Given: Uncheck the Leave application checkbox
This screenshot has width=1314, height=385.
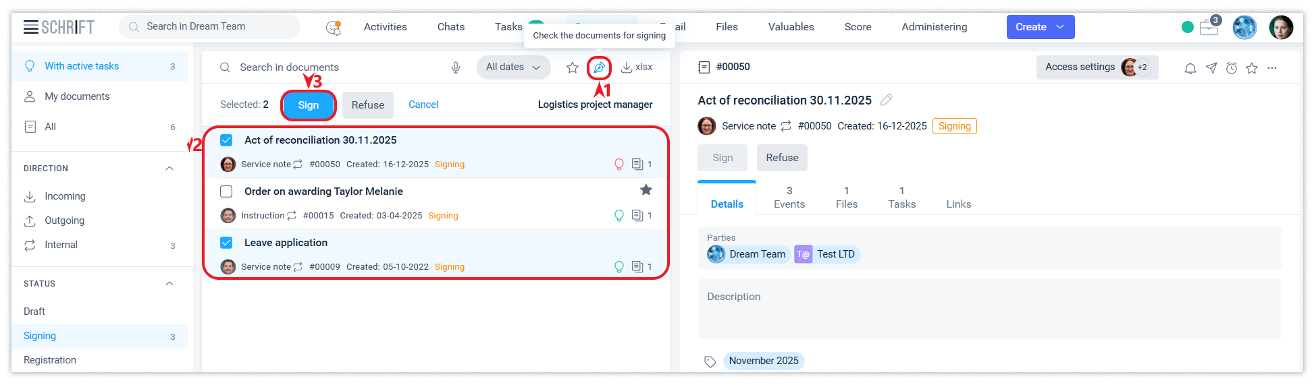Looking at the screenshot, I should click(226, 243).
